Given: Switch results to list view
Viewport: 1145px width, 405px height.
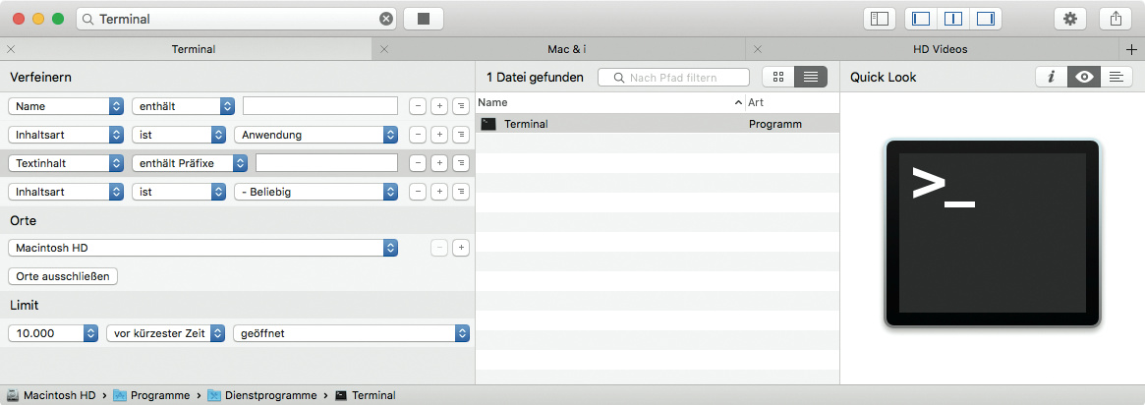Looking at the screenshot, I should [810, 77].
